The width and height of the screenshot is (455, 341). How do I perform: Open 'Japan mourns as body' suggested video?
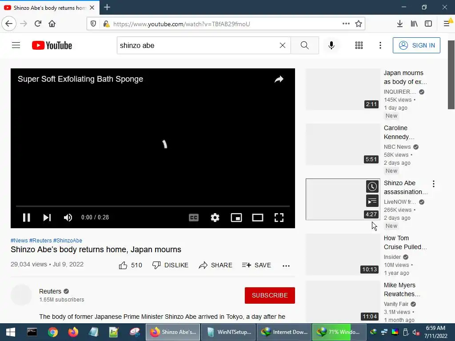pyautogui.click(x=405, y=77)
